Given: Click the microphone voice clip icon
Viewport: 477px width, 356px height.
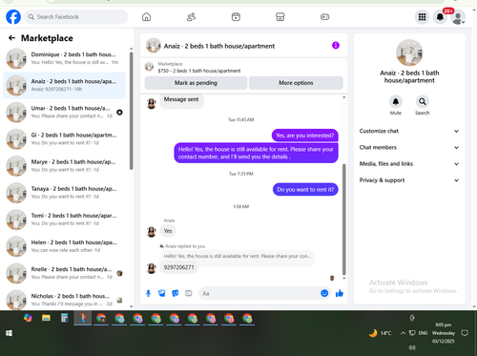Looking at the screenshot, I should point(148,293).
